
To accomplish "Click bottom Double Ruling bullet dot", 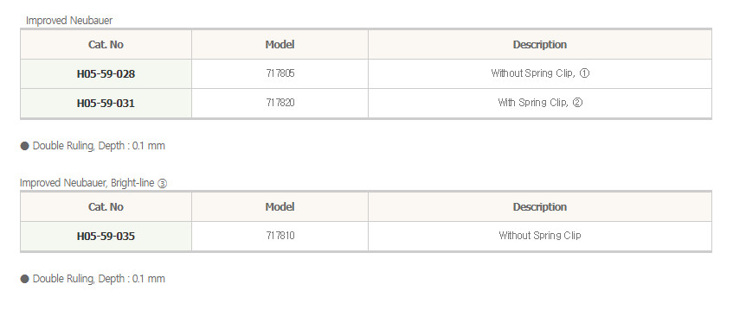I will click(25, 279).
